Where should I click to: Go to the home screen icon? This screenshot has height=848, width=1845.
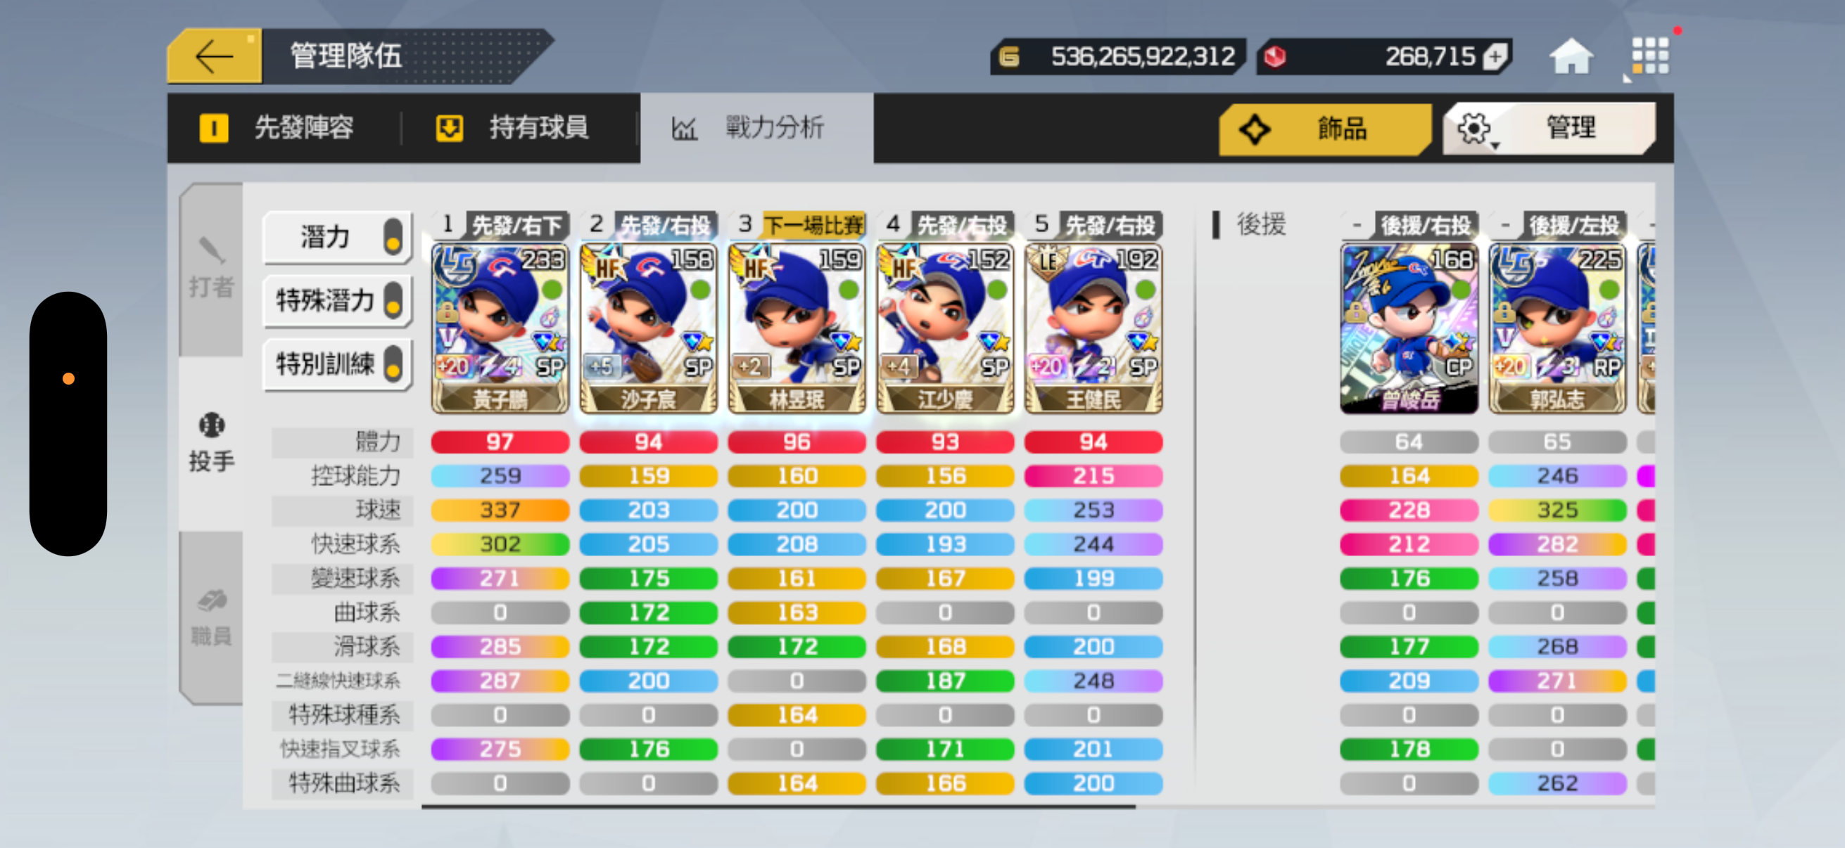[1571, 56]
